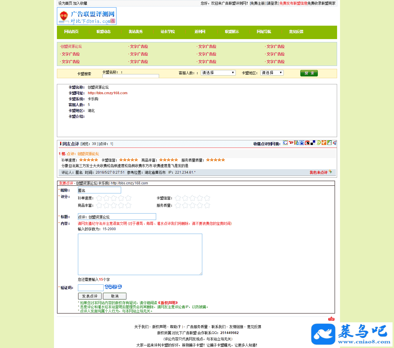Open the 联盟展示 navigation item
This screenshot has width=394, height=348.
(x=232, y=32)
